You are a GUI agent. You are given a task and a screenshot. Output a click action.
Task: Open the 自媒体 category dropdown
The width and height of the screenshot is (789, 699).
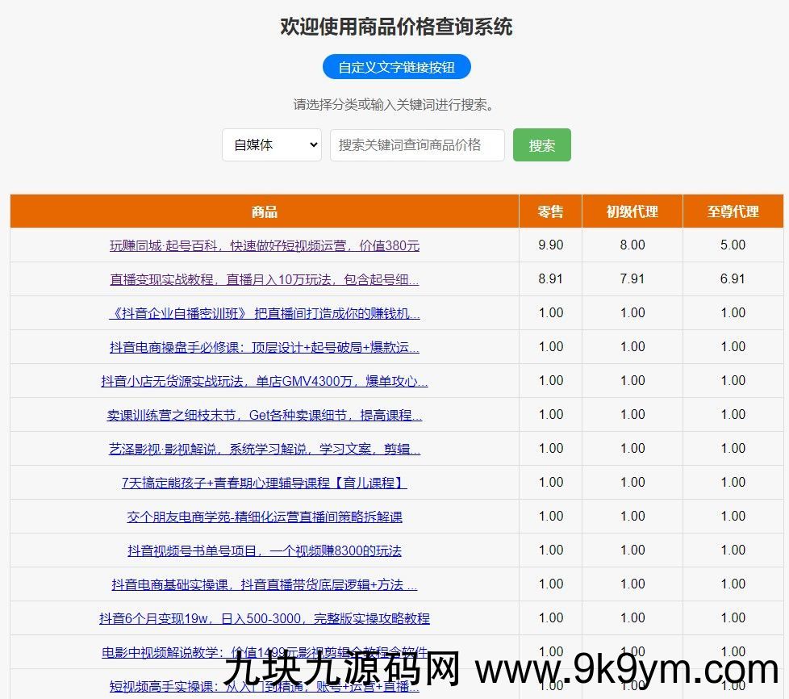click(x=272, y=145)
